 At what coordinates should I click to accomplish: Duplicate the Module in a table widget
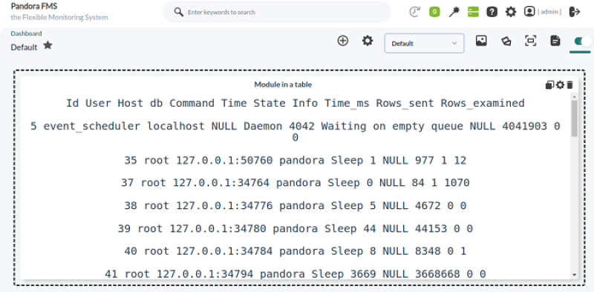[549, 85]
